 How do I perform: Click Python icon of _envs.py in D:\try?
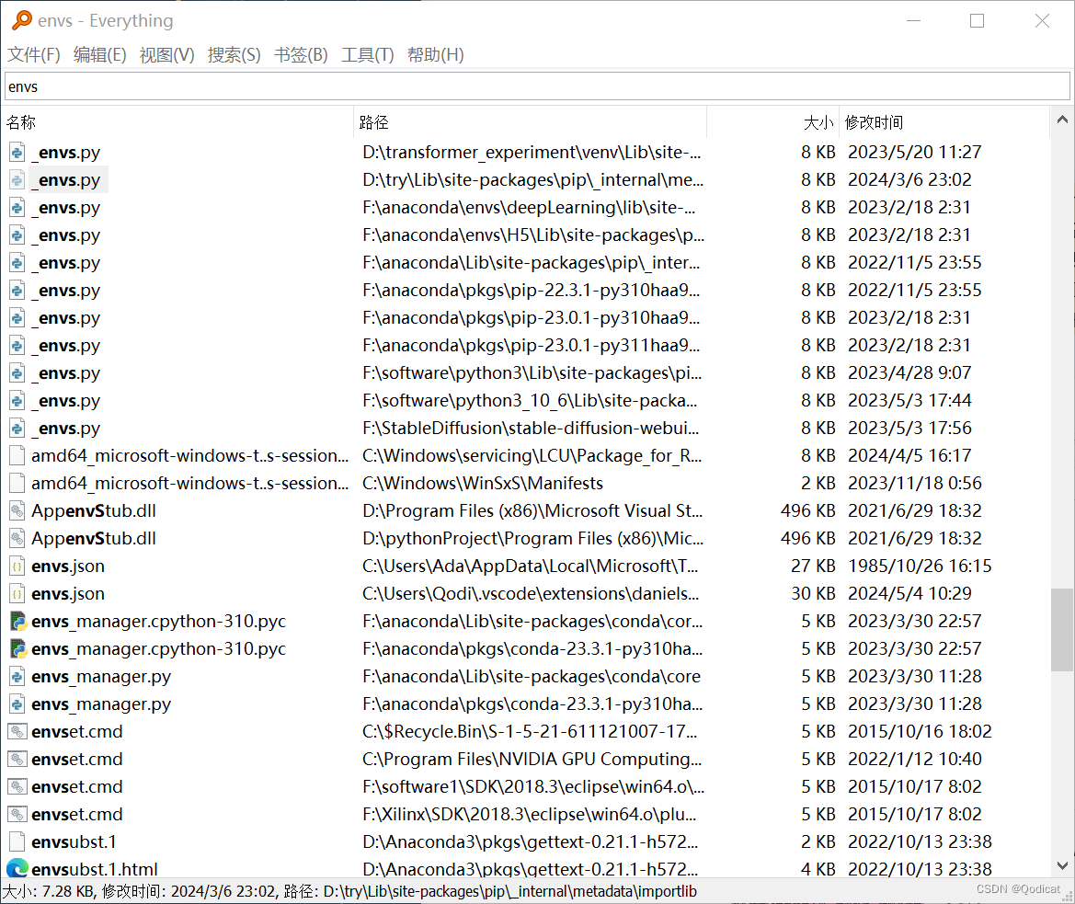(17, 179)
